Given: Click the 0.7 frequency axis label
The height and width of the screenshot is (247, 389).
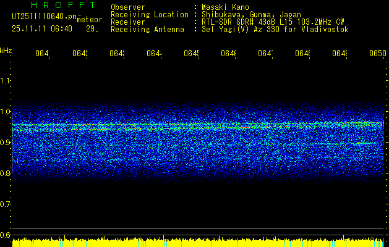Looking at the screenshot, I should (x=6, y=204).
